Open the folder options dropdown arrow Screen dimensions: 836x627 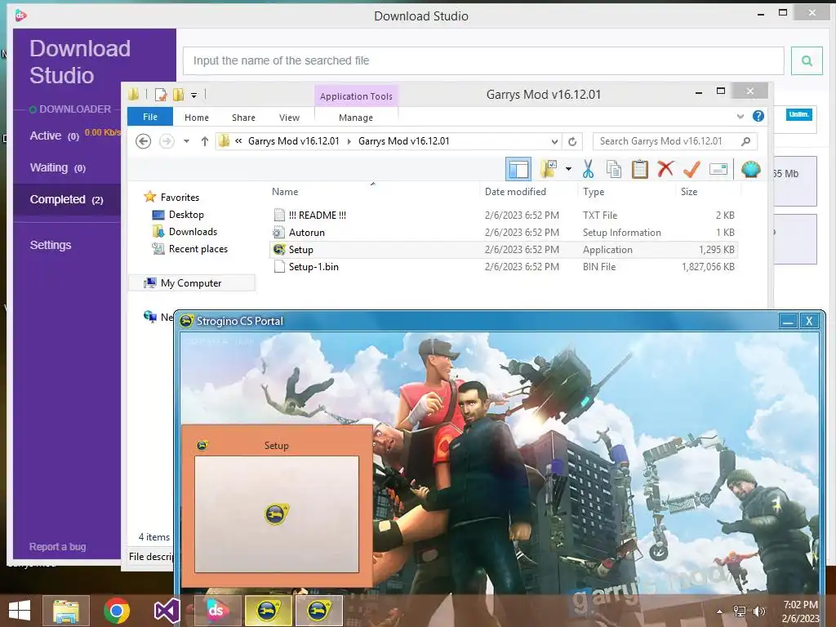tap(568, 170)
